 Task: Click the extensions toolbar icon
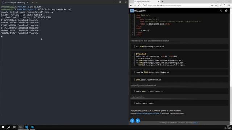(x=224, y=5)
